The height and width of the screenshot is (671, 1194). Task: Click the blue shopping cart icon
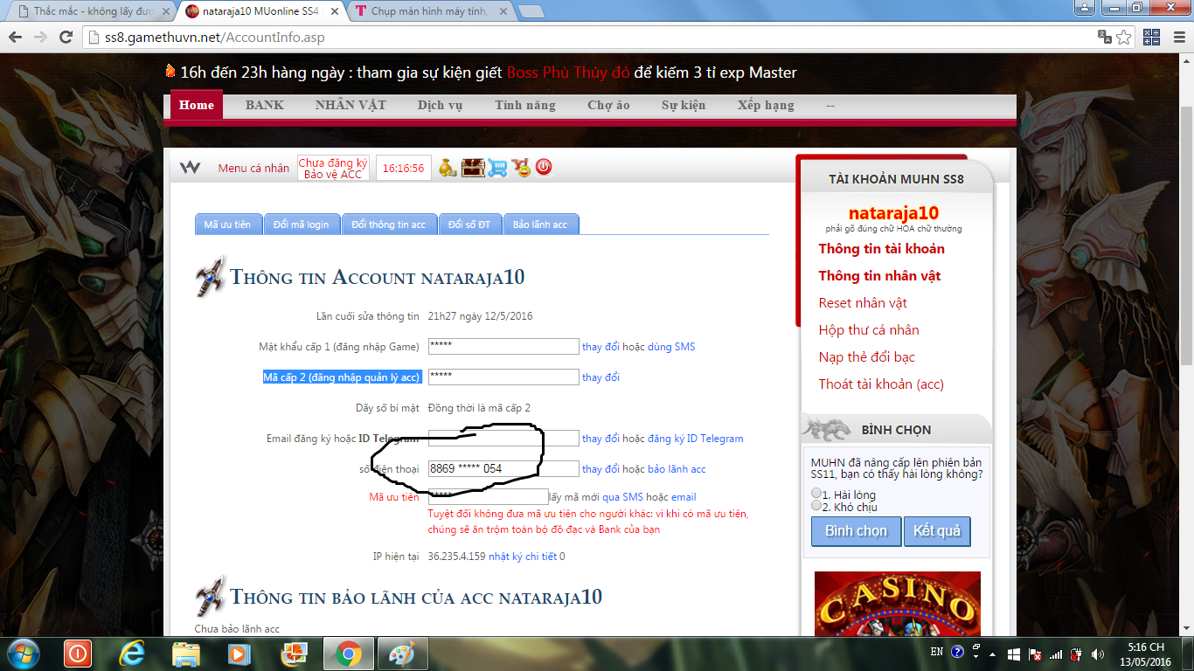click(x=497, y=168)
